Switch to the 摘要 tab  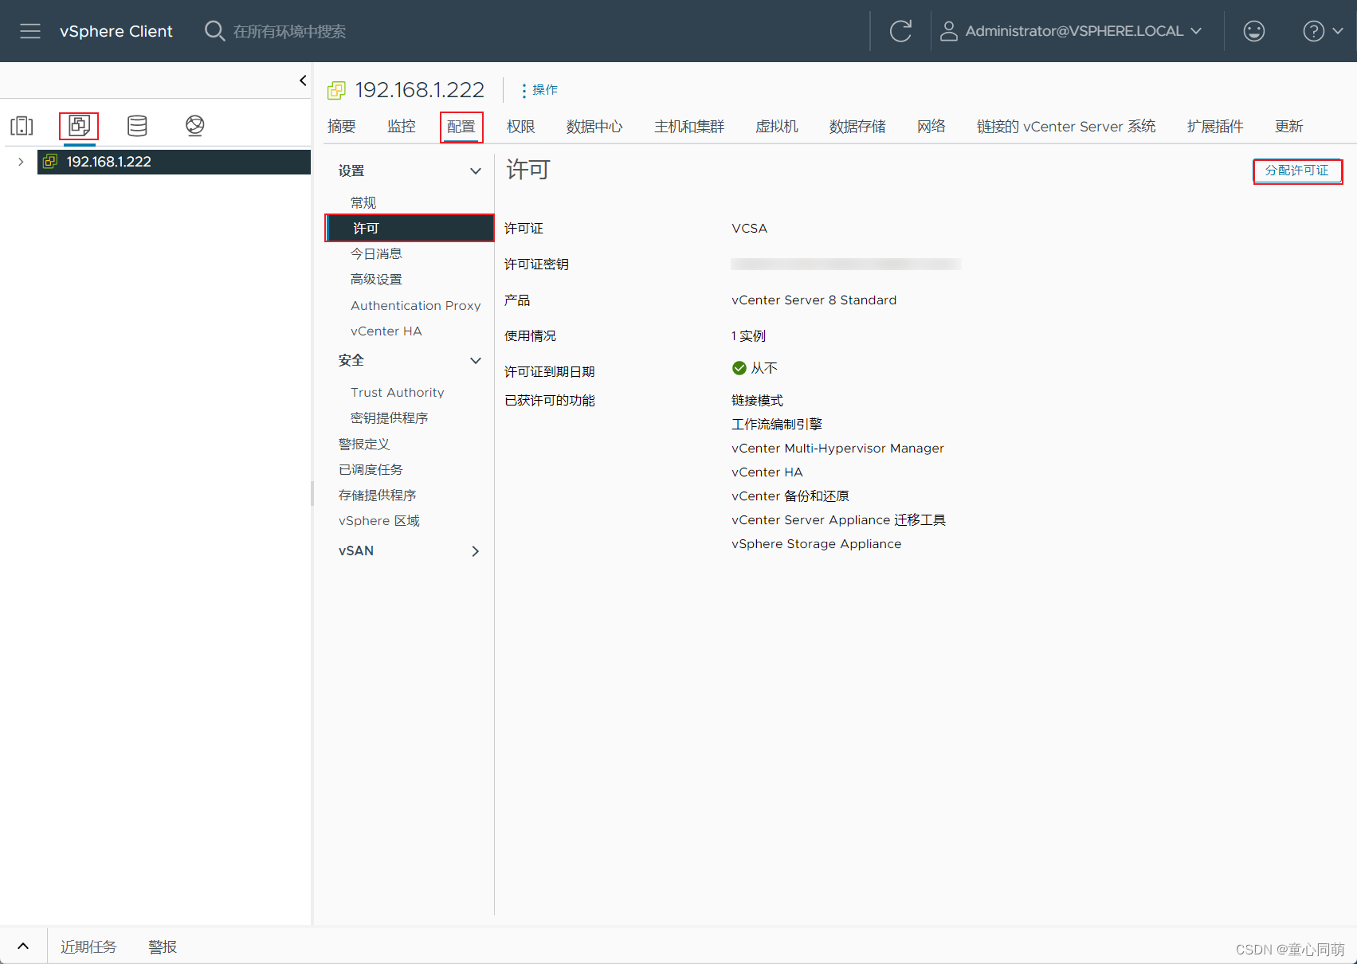(341, 126)
